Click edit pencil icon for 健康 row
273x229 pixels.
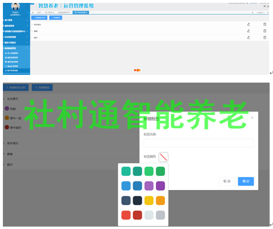[248, 31]
